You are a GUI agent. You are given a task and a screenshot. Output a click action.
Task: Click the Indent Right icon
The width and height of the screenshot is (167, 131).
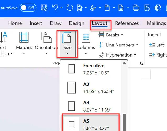(152, 54)
